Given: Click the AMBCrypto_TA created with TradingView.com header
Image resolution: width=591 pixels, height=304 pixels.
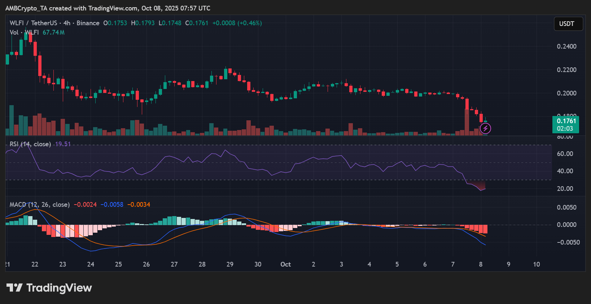Looking at the screenshot, I should (108, 8).
